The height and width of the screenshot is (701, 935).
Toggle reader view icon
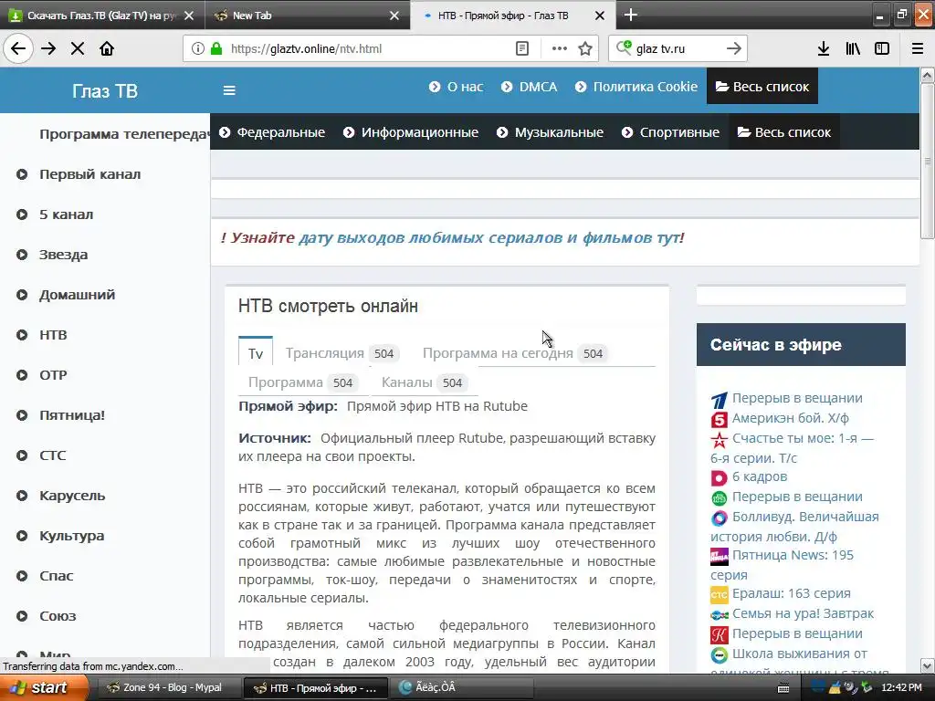click(521, 48)
